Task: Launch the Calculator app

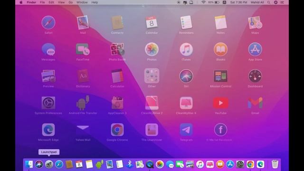Action: coord(117,76)
